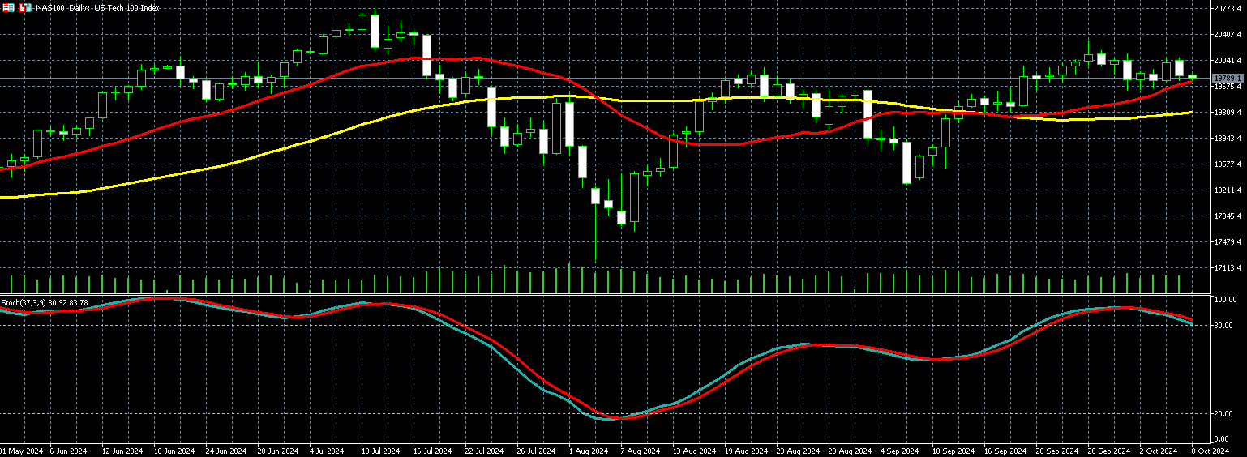Click the '19 Aug 2024' date label
Viewport: 1247px width, 457px height.
747,451
